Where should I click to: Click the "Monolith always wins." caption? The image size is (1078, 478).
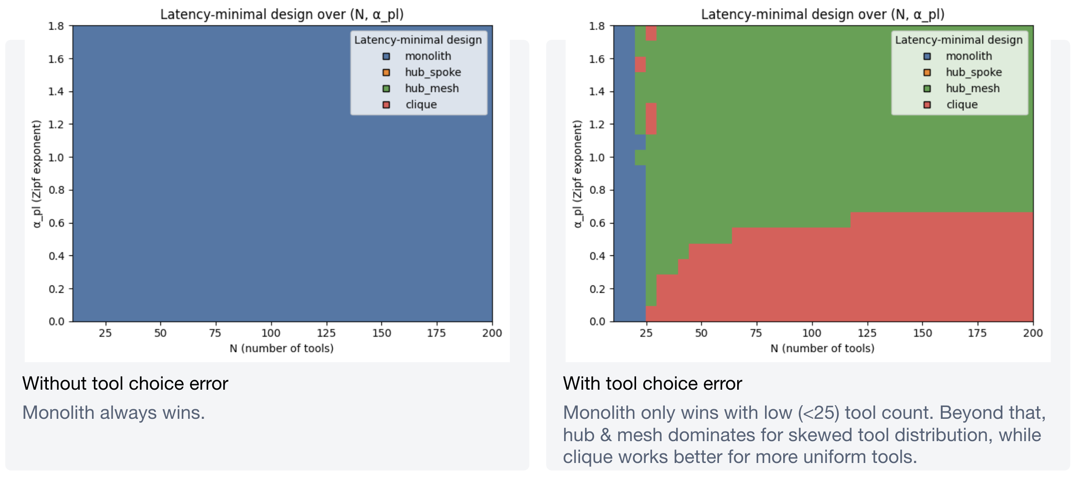(x=113, y=412)
